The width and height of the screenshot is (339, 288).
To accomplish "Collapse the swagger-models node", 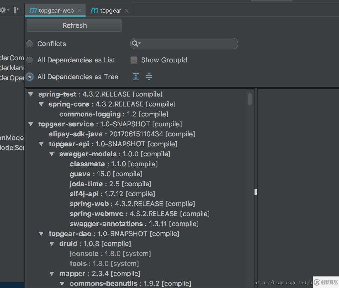I will coord(52,154).
